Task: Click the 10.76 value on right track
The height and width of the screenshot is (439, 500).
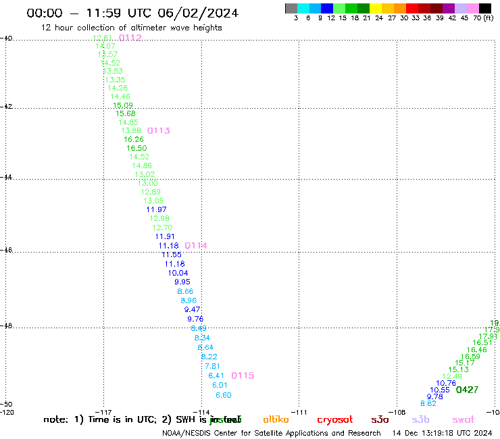Action: [x=446, y=383]
